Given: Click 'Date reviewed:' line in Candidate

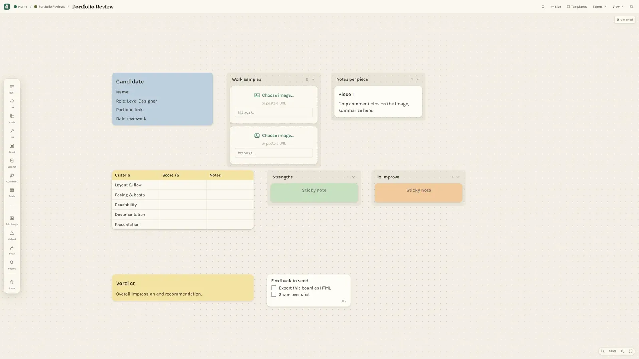Looking at the screenshot, I should 131,118.
